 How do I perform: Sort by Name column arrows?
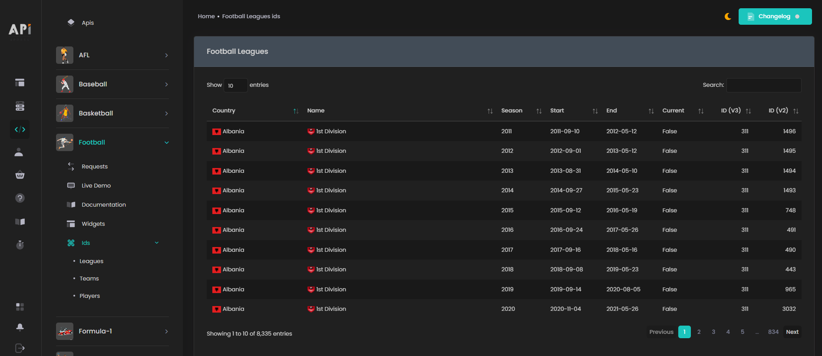tap(490, 111)
